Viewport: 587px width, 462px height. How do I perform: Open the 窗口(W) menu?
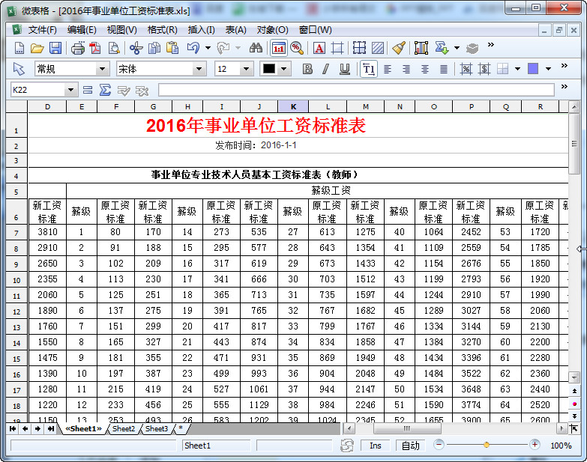pyautogui.click(x=315, y=30)
